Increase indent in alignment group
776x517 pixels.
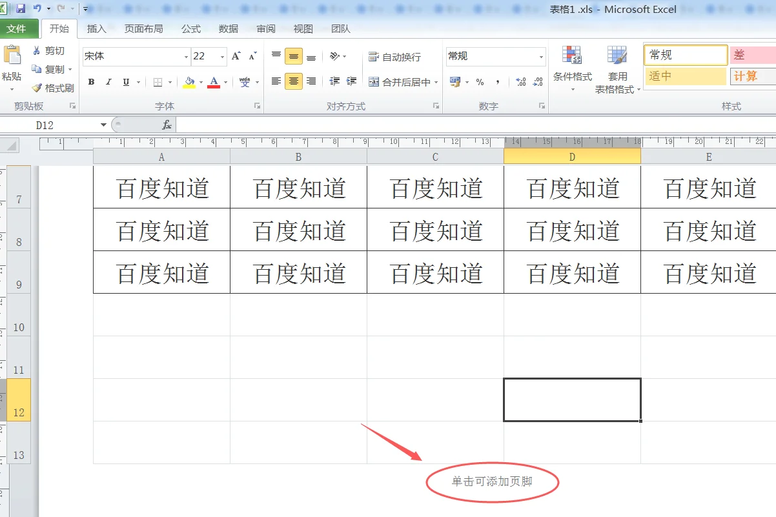[351, 81]
